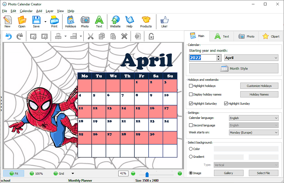Click Customize Holidays button

[x=259, y=86]
